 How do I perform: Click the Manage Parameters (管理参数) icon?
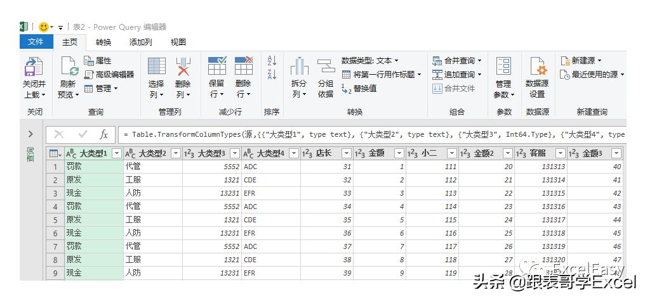click(504, 66)
